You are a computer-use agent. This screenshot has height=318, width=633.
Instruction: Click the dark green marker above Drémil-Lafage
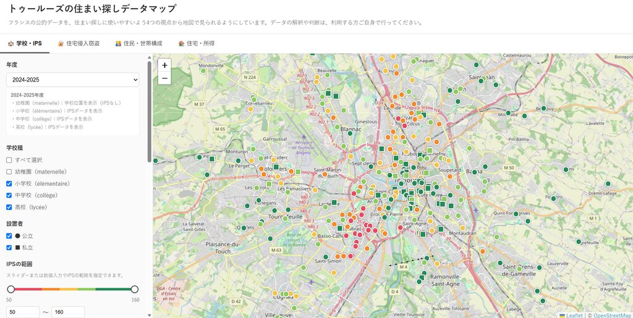[608, 184]
